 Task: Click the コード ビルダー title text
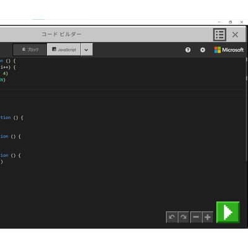tap(61, 34)
